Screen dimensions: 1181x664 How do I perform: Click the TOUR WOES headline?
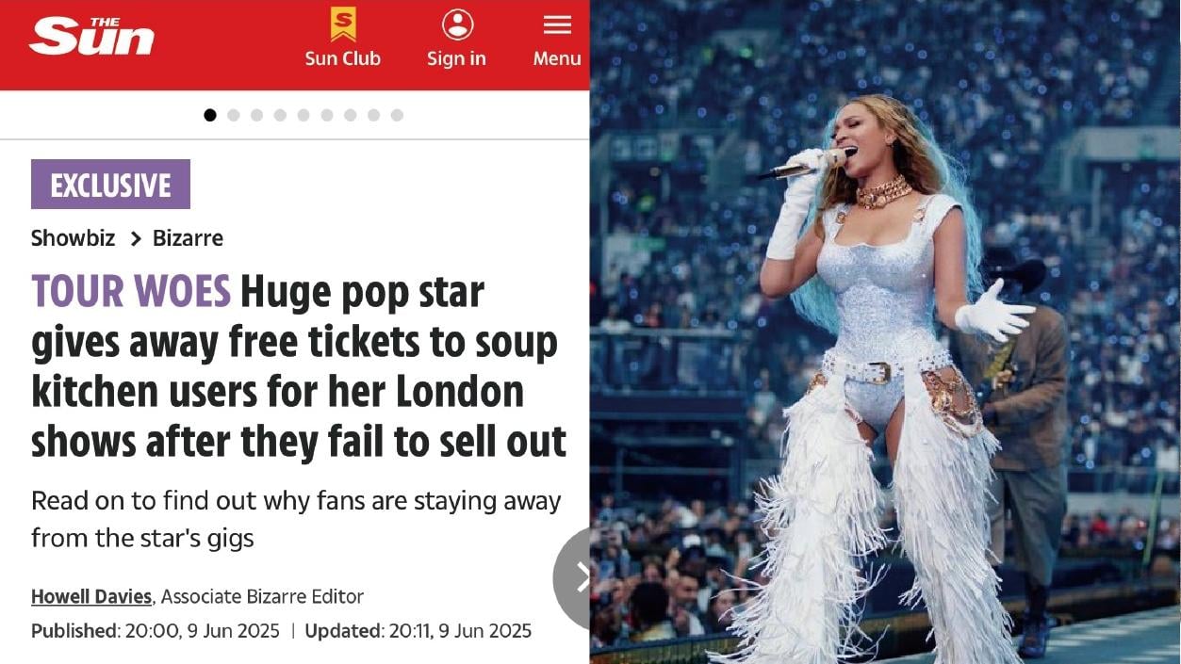[299, 366]
